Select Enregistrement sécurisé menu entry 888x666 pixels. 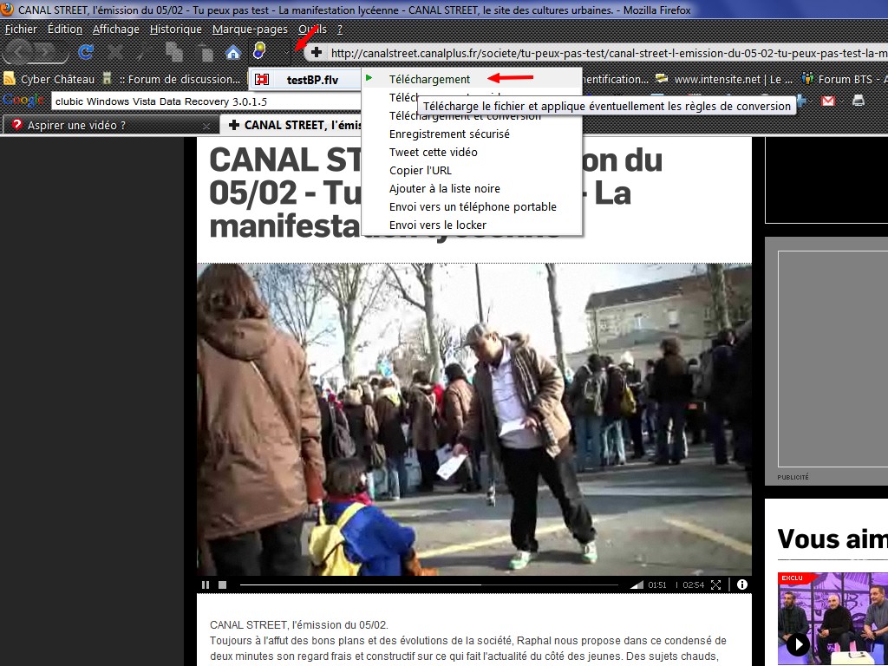(449, 134)
